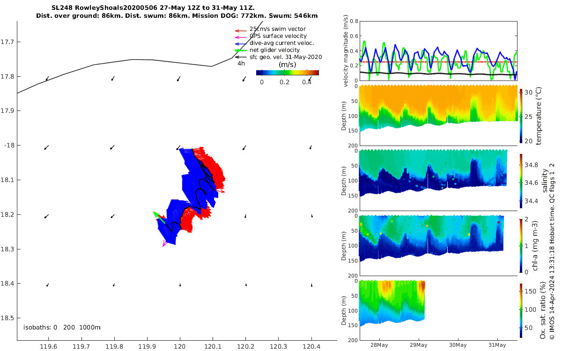Click the '18.2' latitude tick label
Screen dimensions: 562x351
[7, 214]
